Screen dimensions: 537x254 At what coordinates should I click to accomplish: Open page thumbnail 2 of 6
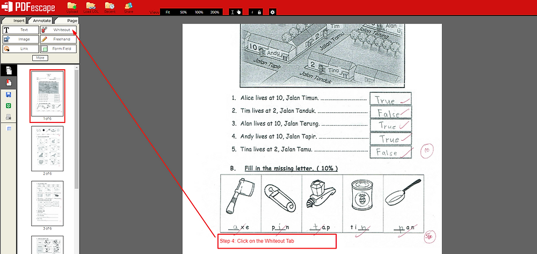tap(47, 149)
